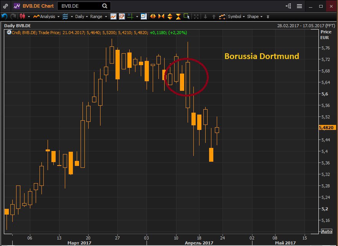The height and width of the screenshot is (246, 338).
Task: Click the 5,76 price axis tick
Action: [x=325, y=48]
